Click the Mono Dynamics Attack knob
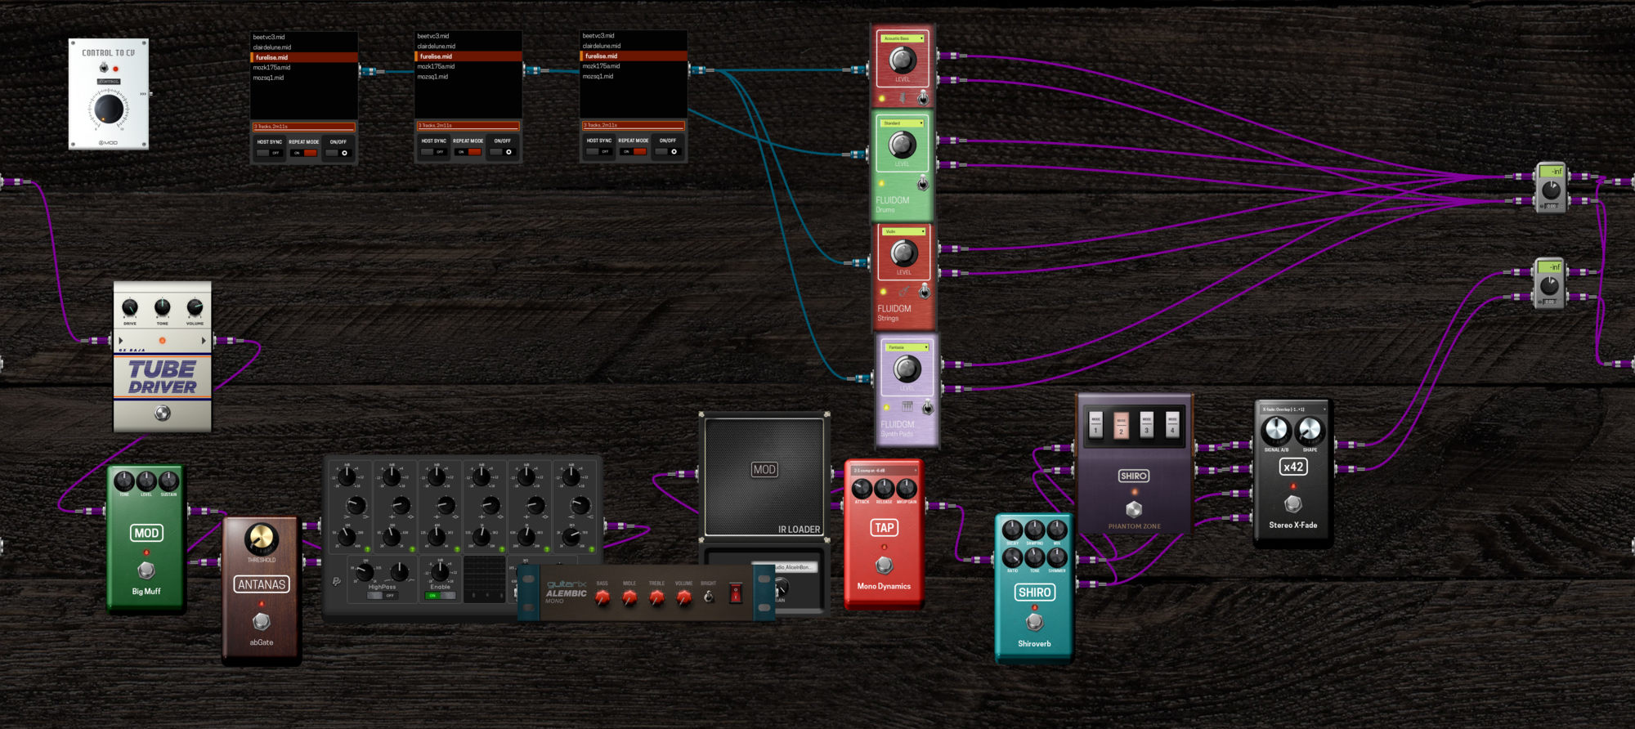This screenshot has height=729, width=1635. [862, 489]
